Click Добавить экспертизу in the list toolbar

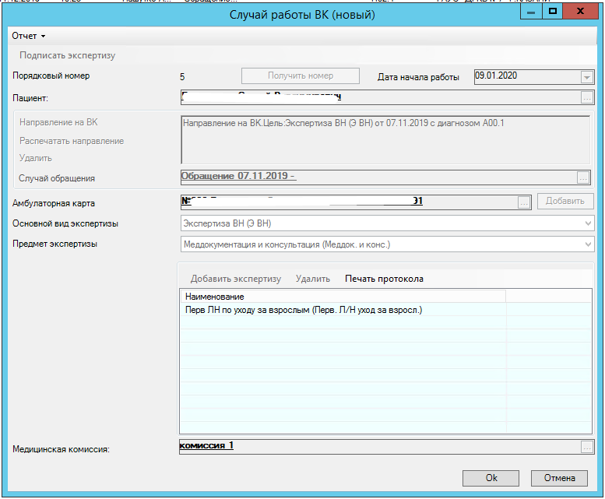pos(235,279)
